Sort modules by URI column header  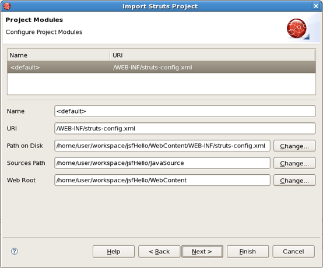point(213,55)
